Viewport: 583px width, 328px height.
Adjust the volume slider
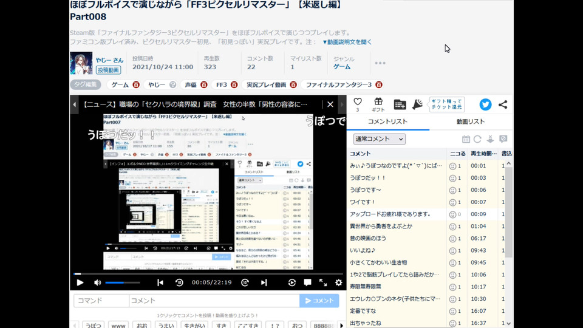click(x=123, y=282)
